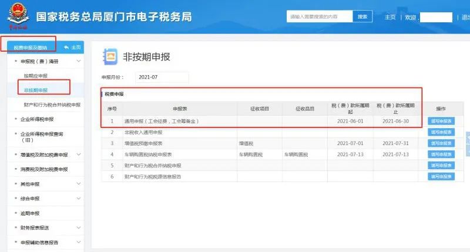Open the 主页 link in header
This screenshot has width=470, height=252.
point(390,17)
